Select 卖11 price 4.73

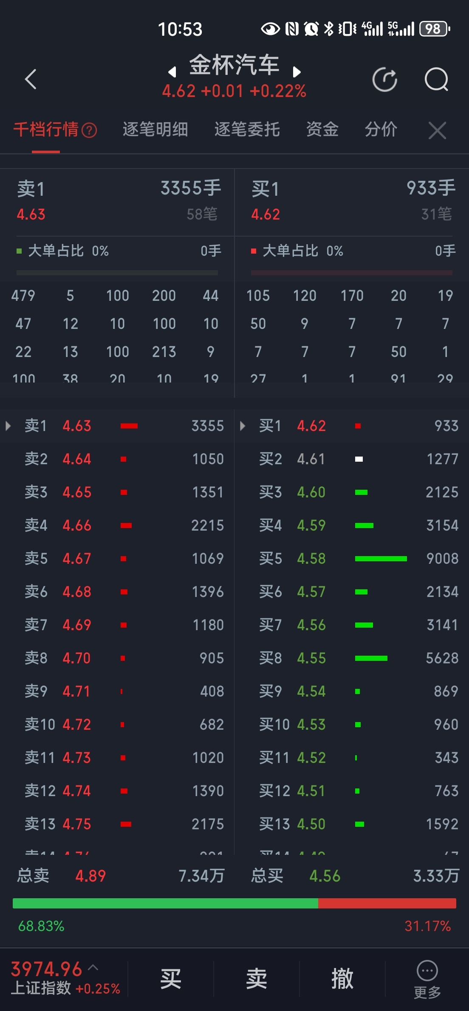77,758
